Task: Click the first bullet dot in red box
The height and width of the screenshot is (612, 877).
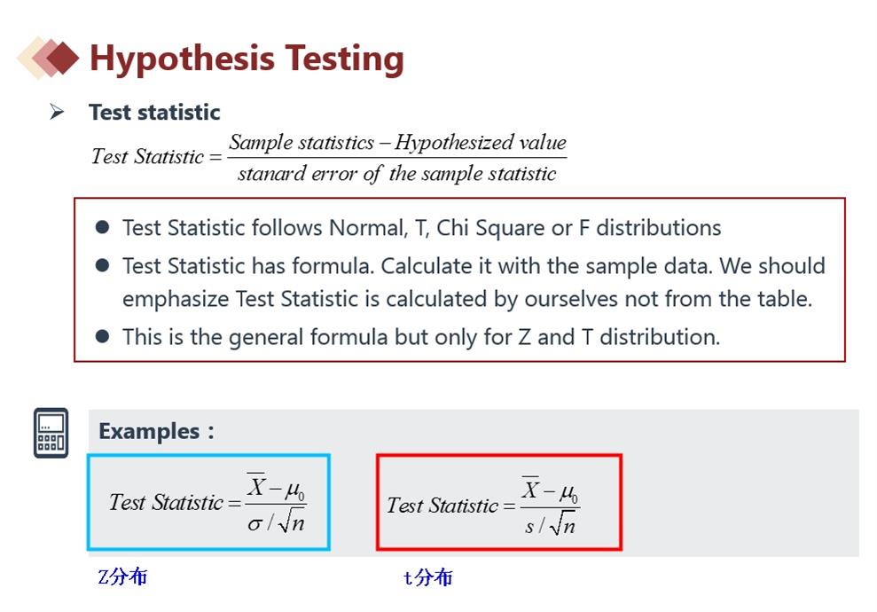Action: pos(102,226)
